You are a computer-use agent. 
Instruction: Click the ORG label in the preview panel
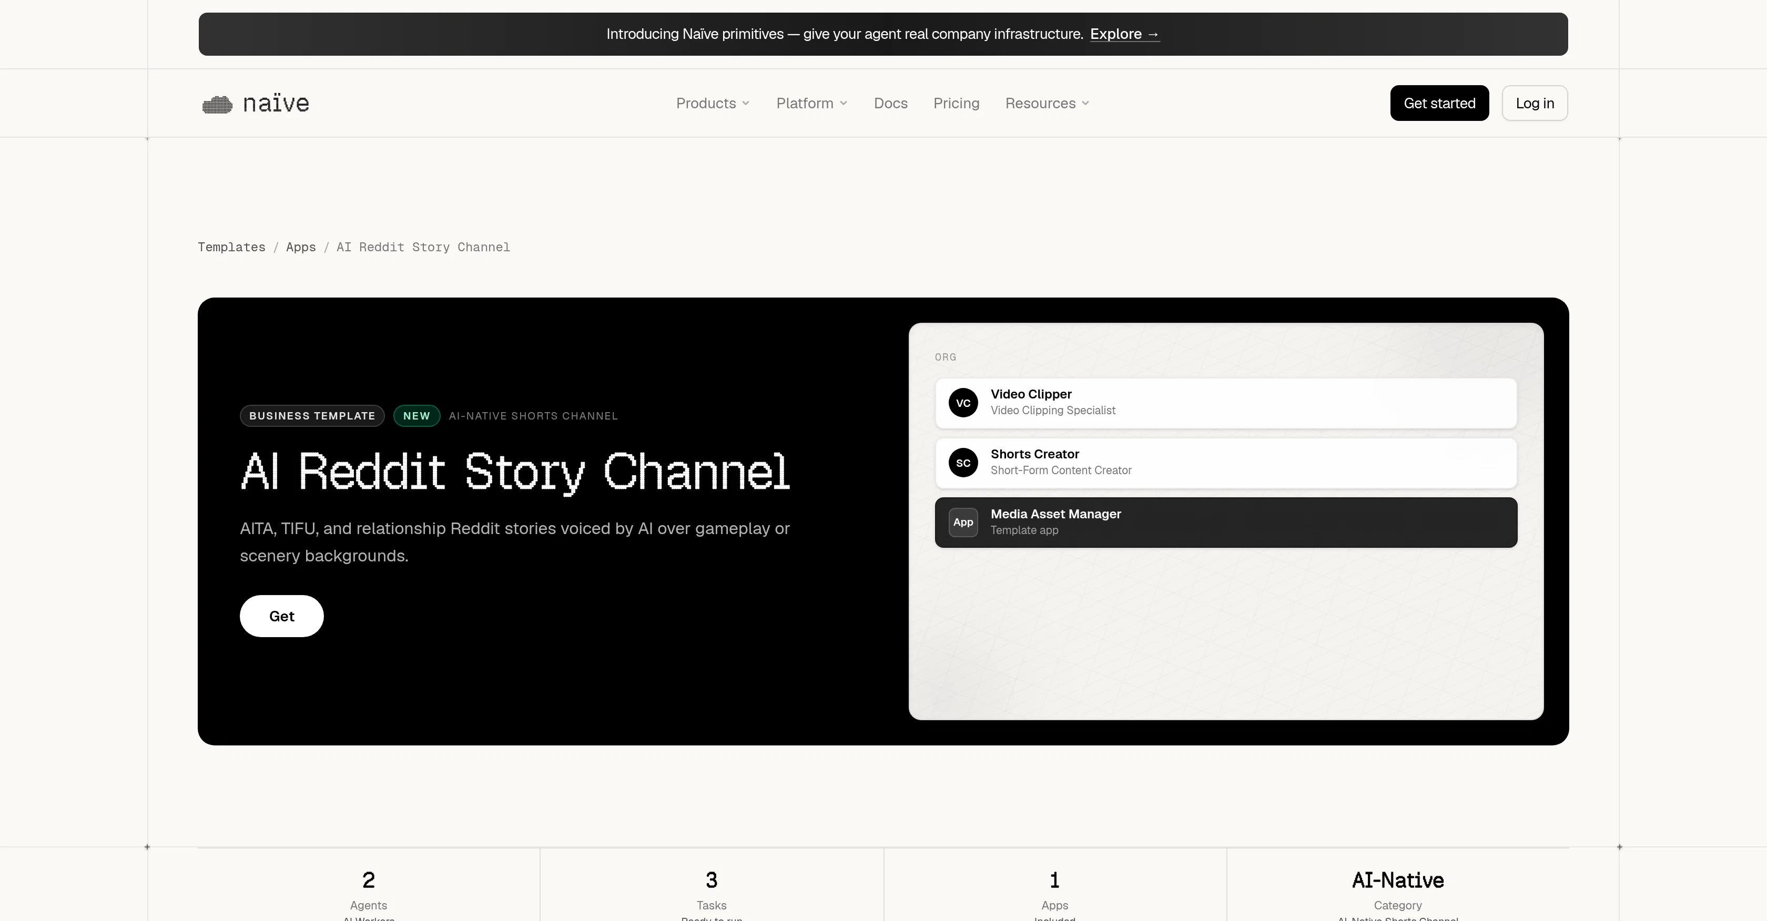pyautogui.click(x=945, y=357)
